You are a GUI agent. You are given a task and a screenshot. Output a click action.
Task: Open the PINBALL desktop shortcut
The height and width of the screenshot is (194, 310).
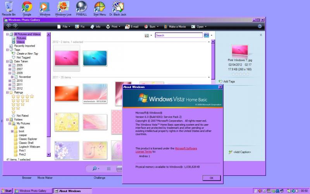pyautogui.click(x=81, y=8)
